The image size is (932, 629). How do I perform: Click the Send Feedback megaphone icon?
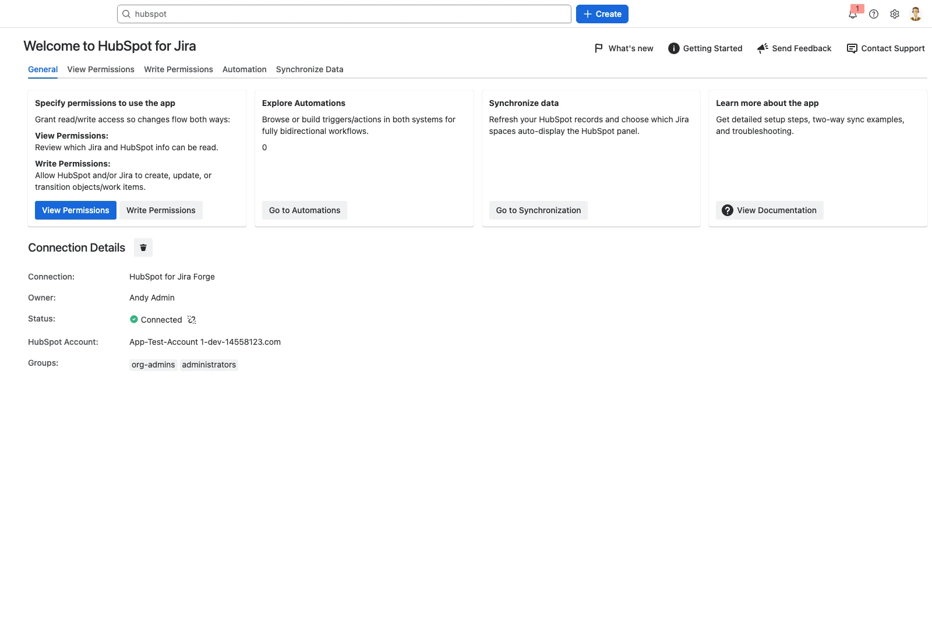tap(762, 48)
